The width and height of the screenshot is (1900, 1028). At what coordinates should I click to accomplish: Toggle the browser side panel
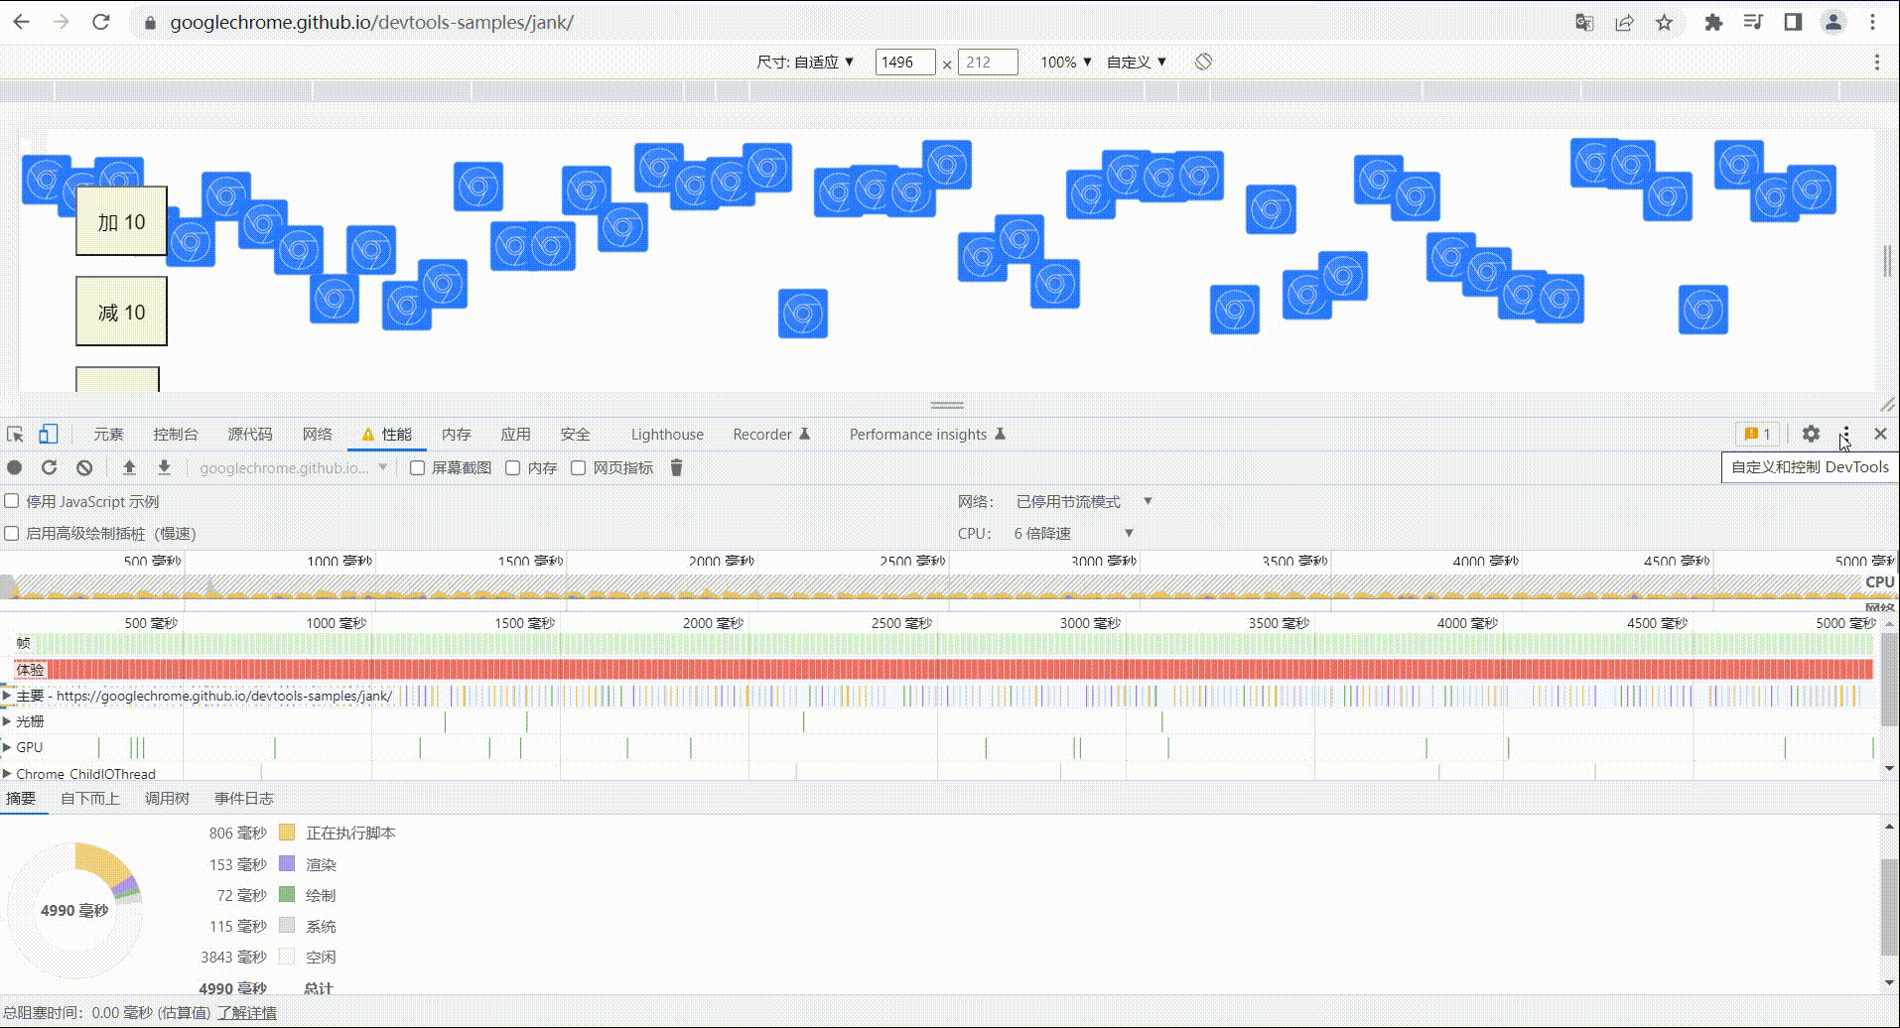tap(1793, 22)
